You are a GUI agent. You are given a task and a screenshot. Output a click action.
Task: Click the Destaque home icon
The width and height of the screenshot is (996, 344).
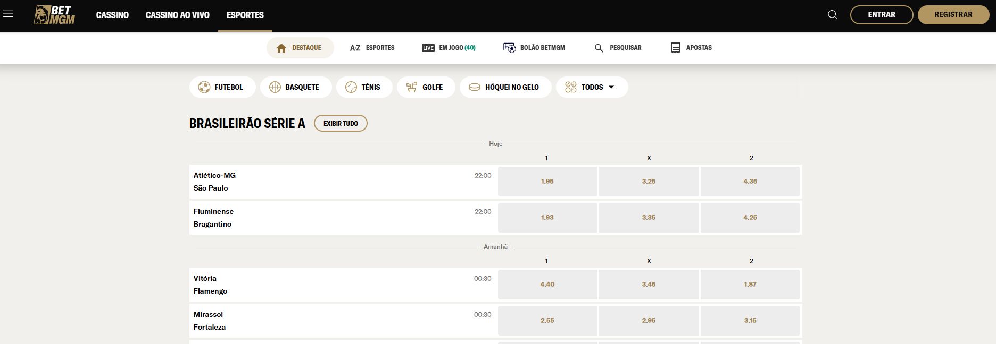click(x=281, y=48)
